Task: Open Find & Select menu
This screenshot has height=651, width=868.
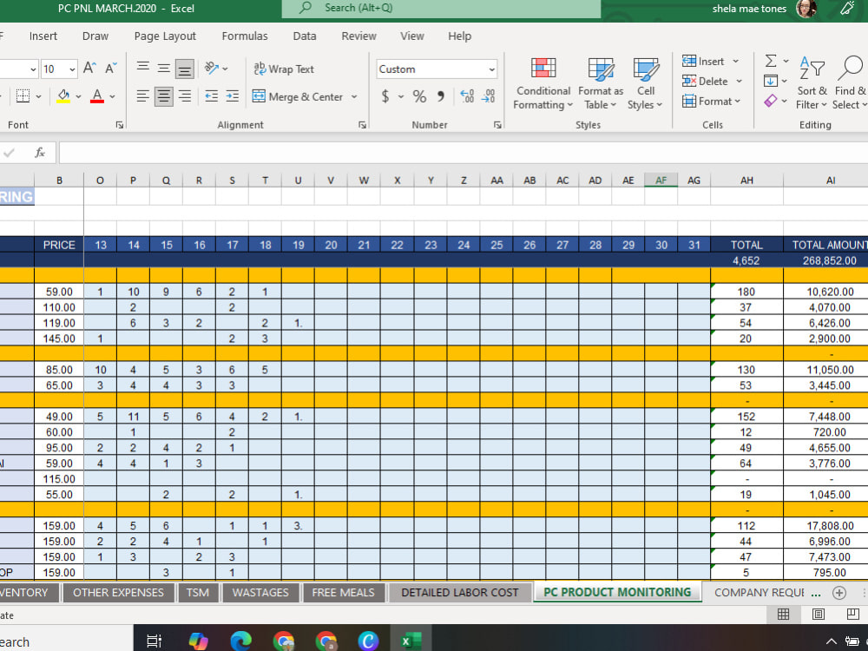Action: tap(851, 83)
